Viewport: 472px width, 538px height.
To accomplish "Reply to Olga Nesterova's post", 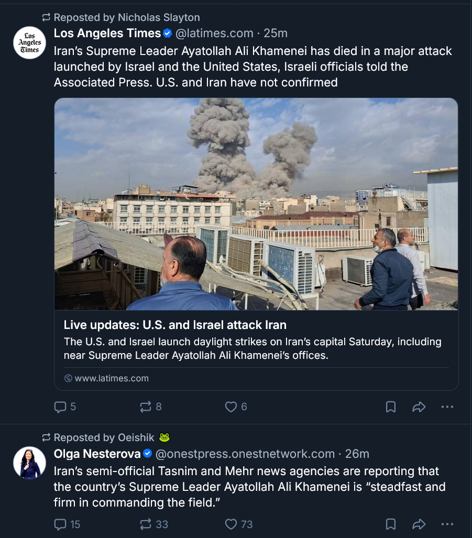I will coord(61,524).
